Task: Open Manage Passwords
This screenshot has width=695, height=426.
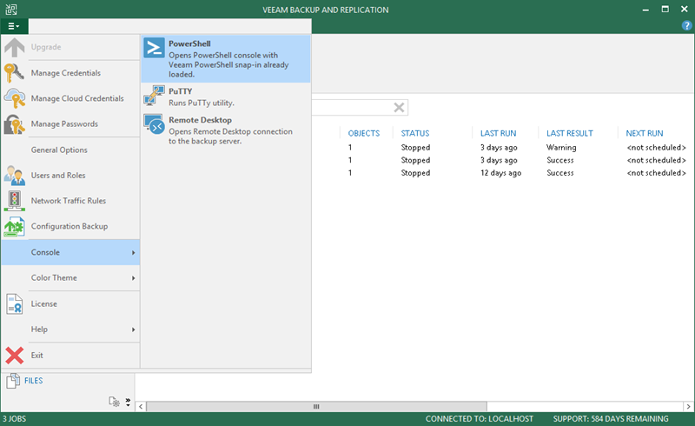Action: [70, 123]
